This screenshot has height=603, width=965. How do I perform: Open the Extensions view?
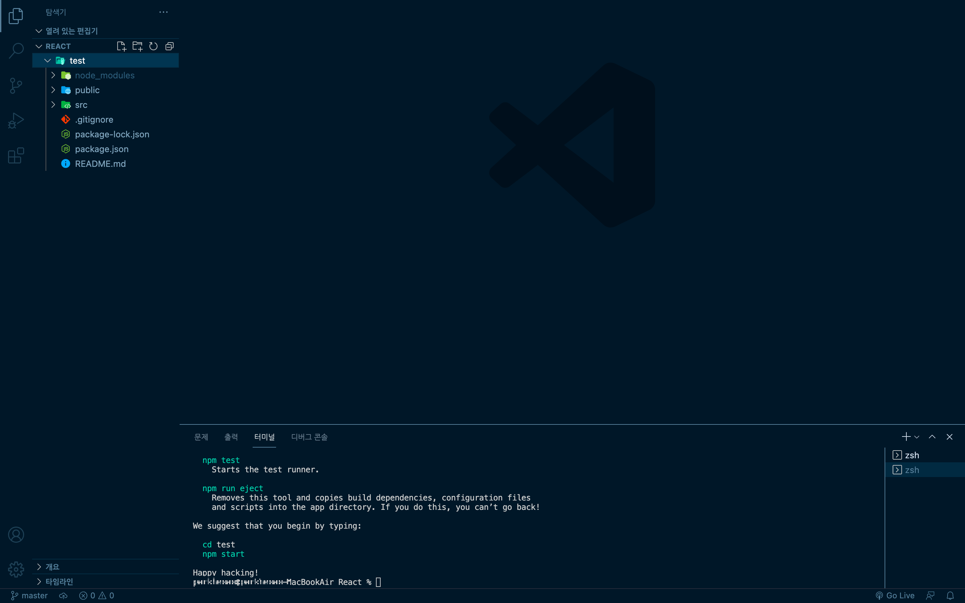pyautogui.click(x=16, y=155)
